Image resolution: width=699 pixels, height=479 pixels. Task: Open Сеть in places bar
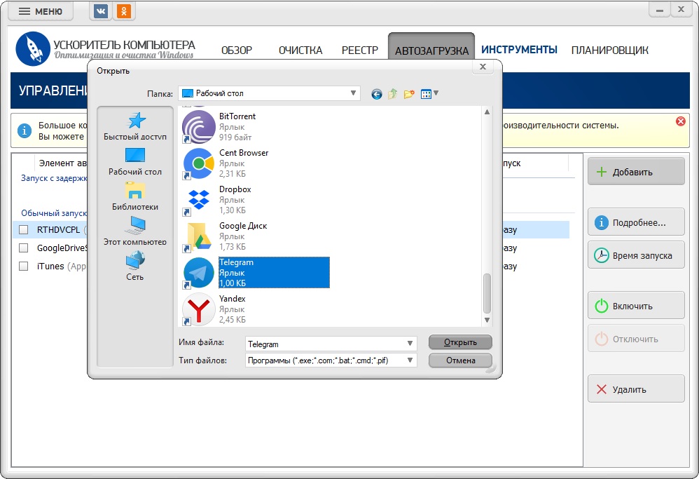coord(135,266)
